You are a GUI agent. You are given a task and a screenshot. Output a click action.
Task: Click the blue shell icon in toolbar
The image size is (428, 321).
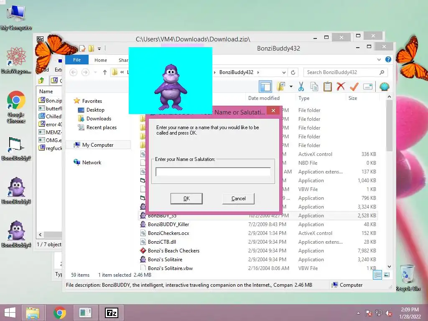pos(385,87)
